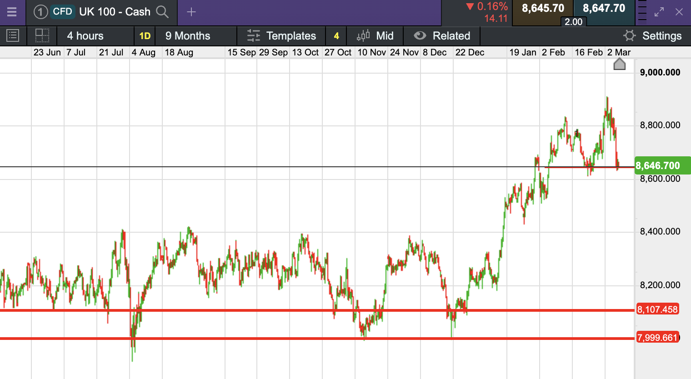The image size is (691, 379).
Task: Click the 4 Aug date axis label
Action: point(144,52)
